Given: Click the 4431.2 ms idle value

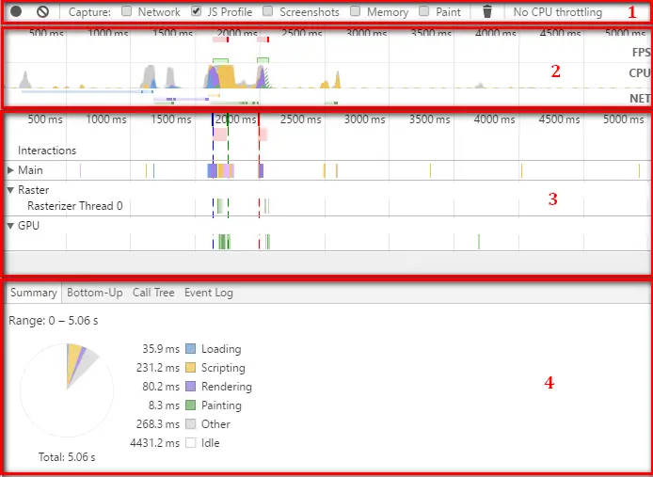Looking at the screenshot, I should 154,443.
